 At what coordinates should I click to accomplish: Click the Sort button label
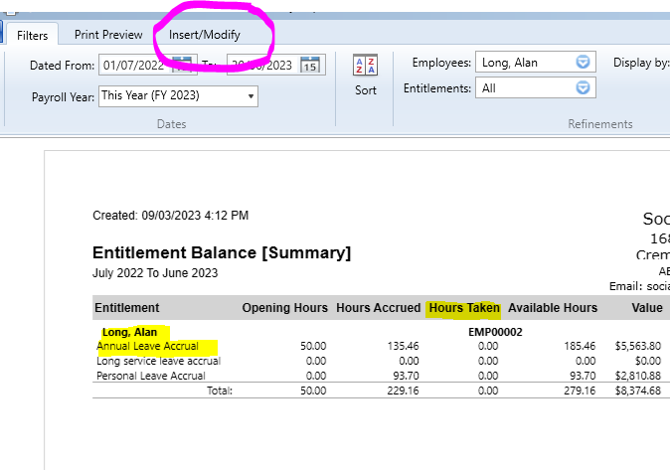[366, 90]
